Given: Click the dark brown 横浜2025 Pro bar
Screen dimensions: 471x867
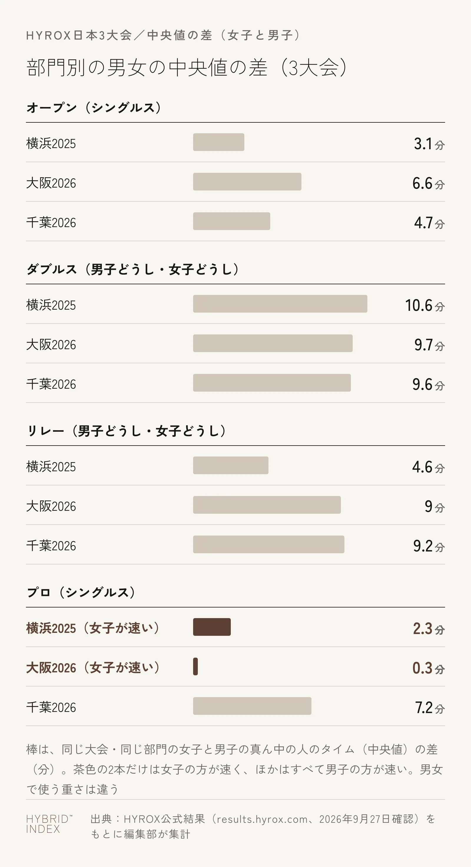Looking at the screenshot, I should click(x=212, y=627).
